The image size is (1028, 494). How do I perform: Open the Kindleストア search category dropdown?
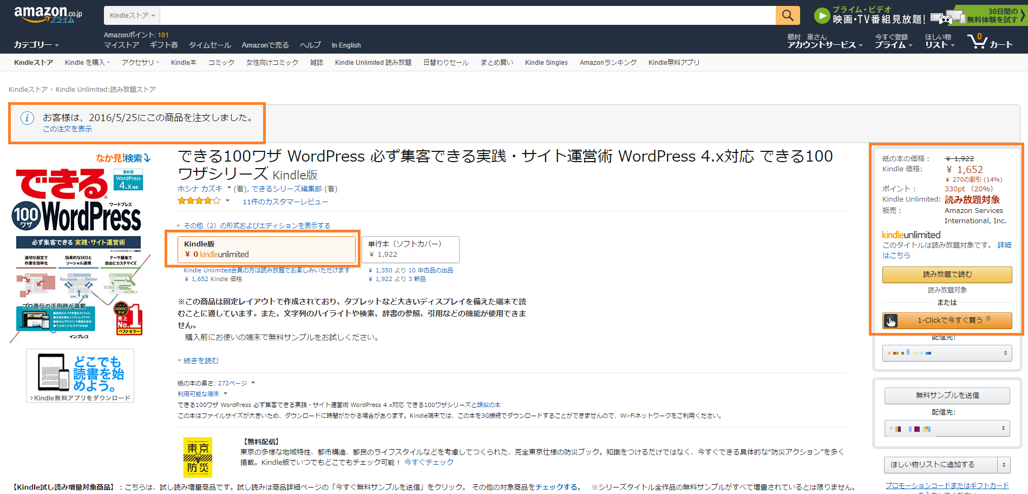point(132,16)
